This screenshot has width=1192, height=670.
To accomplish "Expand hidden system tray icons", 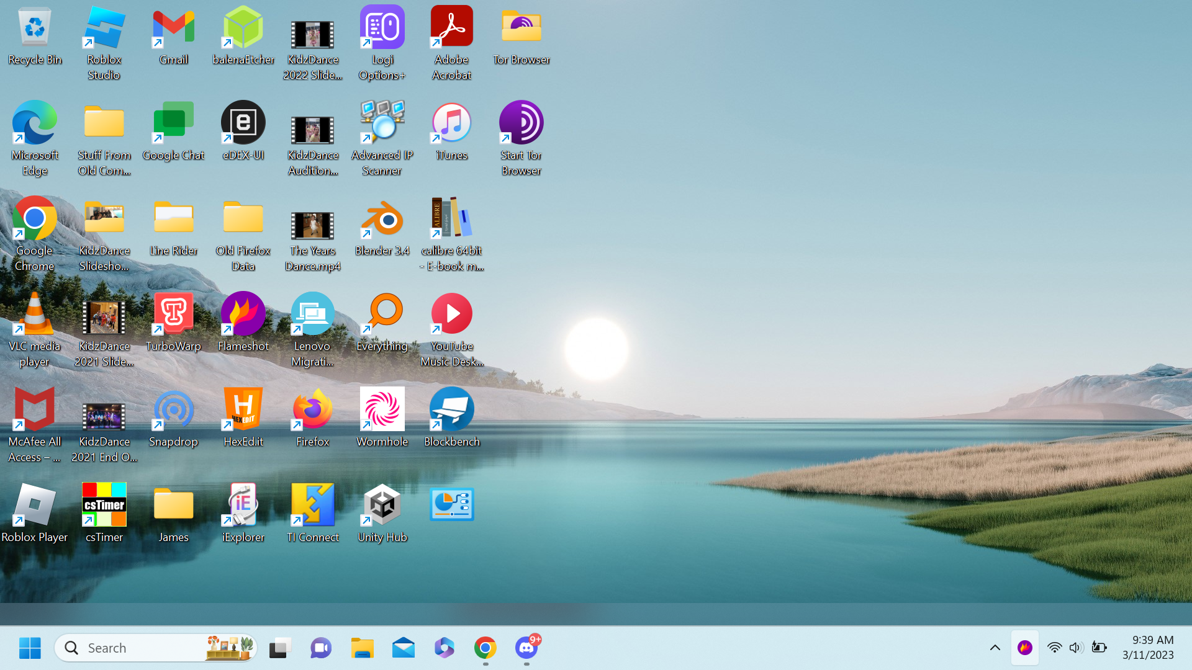I will [x=995, y=647].
